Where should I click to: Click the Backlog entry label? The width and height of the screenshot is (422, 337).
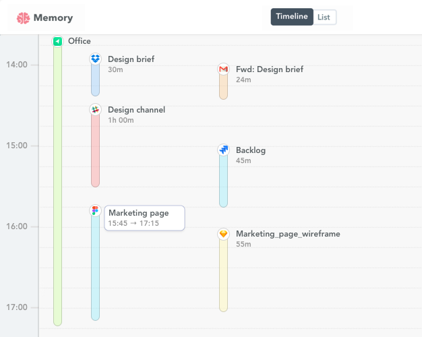[251, 150]
